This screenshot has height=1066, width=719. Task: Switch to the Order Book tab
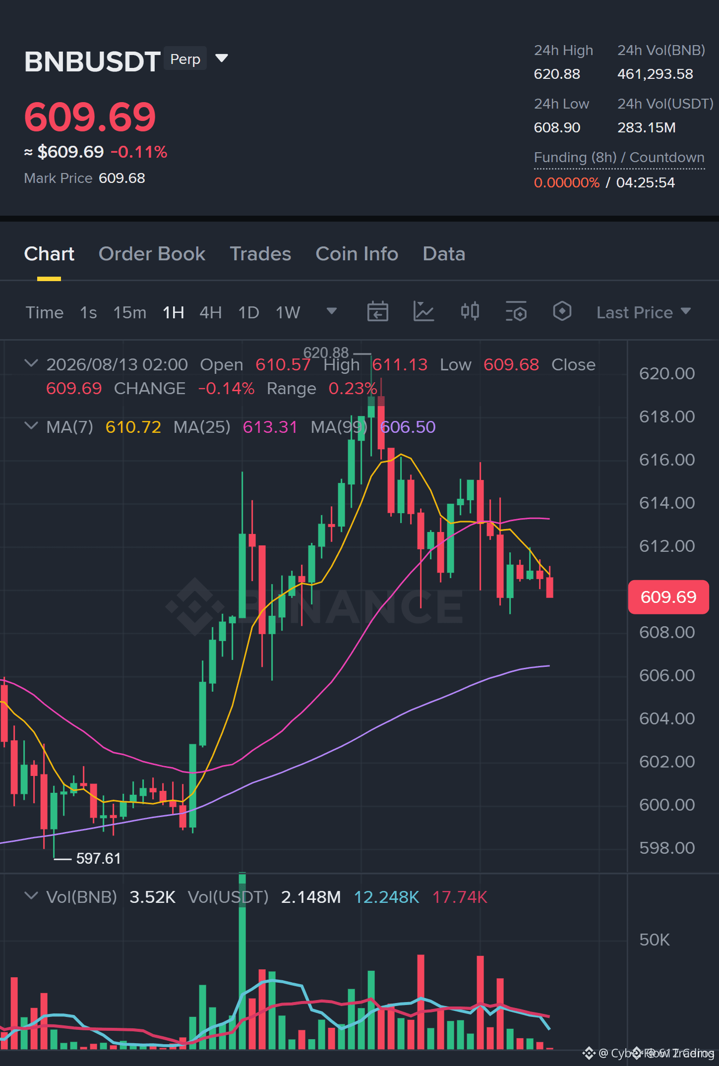152,254
